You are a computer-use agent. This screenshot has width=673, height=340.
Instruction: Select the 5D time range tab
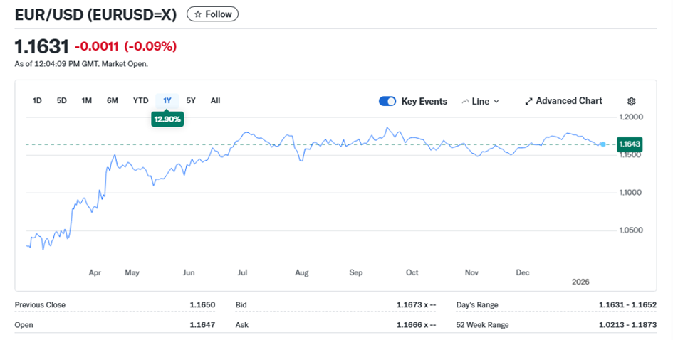pos(62,101)
